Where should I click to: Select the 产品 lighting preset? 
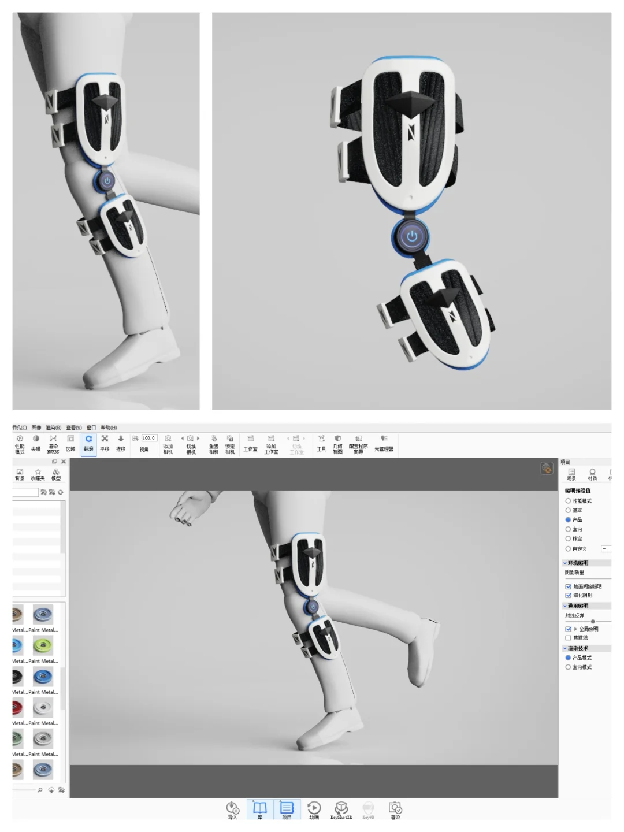click(x=568, y=519)
